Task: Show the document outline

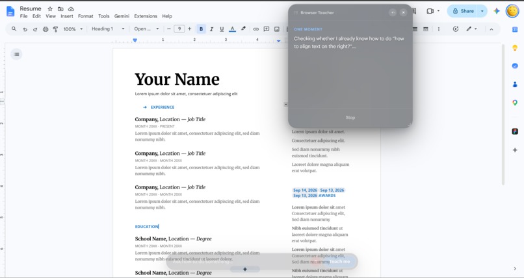Action: click(16, 54)
